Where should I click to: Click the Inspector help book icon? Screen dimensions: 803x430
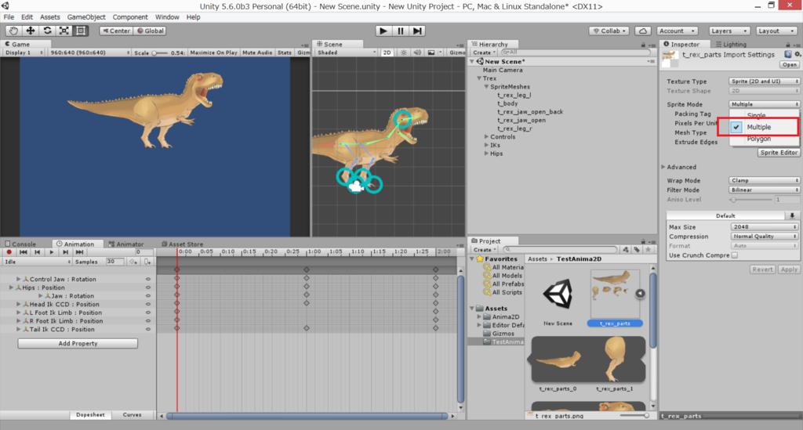click(787, 54)
